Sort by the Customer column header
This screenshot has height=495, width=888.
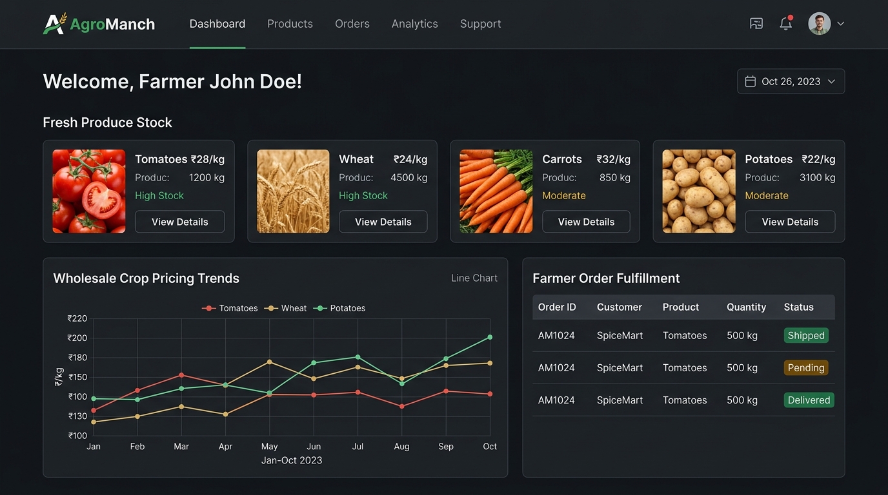pos(620,307)
